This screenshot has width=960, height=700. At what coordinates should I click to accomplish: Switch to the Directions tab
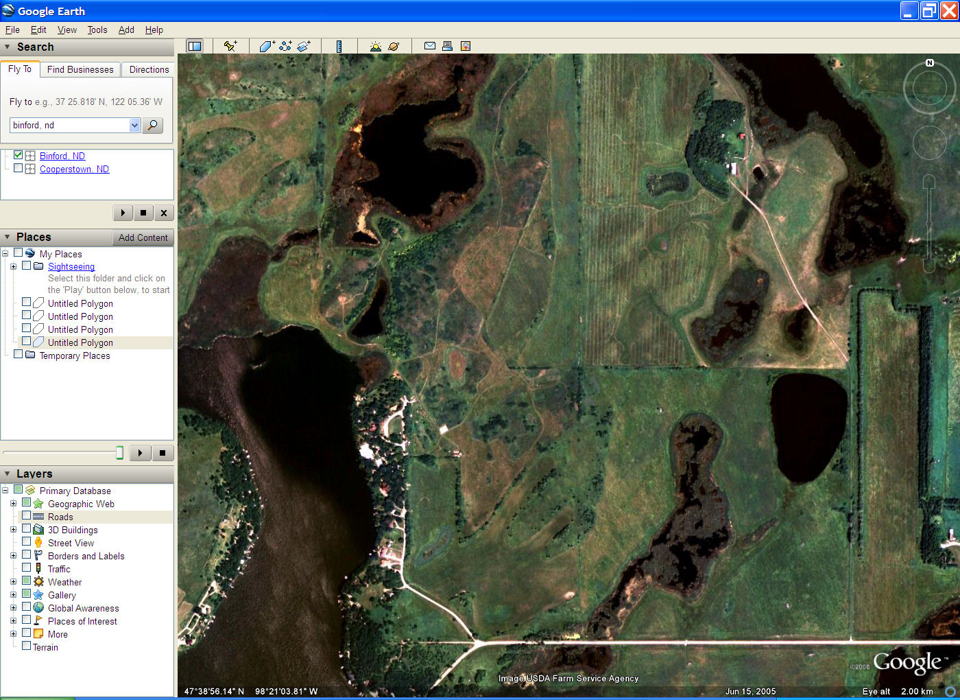[149, 69]
